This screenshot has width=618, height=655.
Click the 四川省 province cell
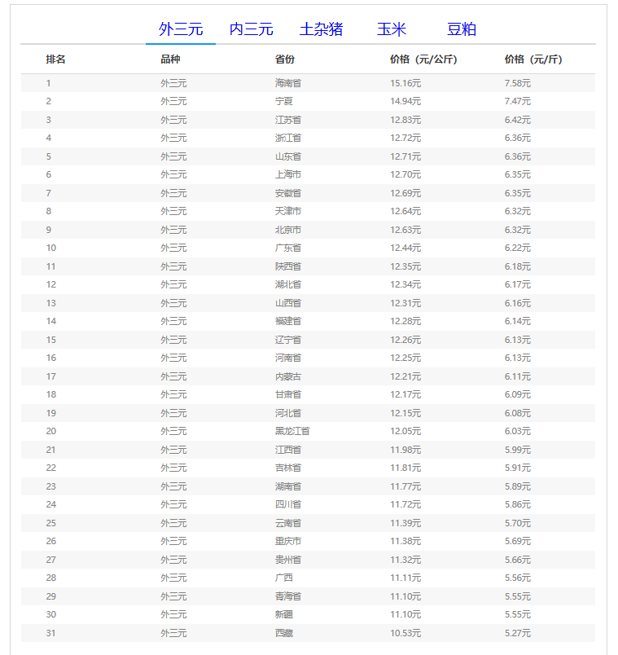(x=288, y=504)
